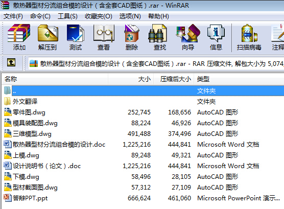Click the 外文翻译 folder icon
The height and width of the screenshot is (209, 284).
pos(8,101)
